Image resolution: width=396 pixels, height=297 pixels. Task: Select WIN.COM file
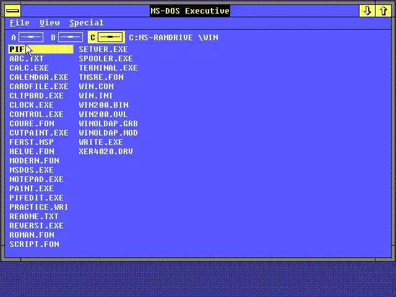click(x=97, y=87)
